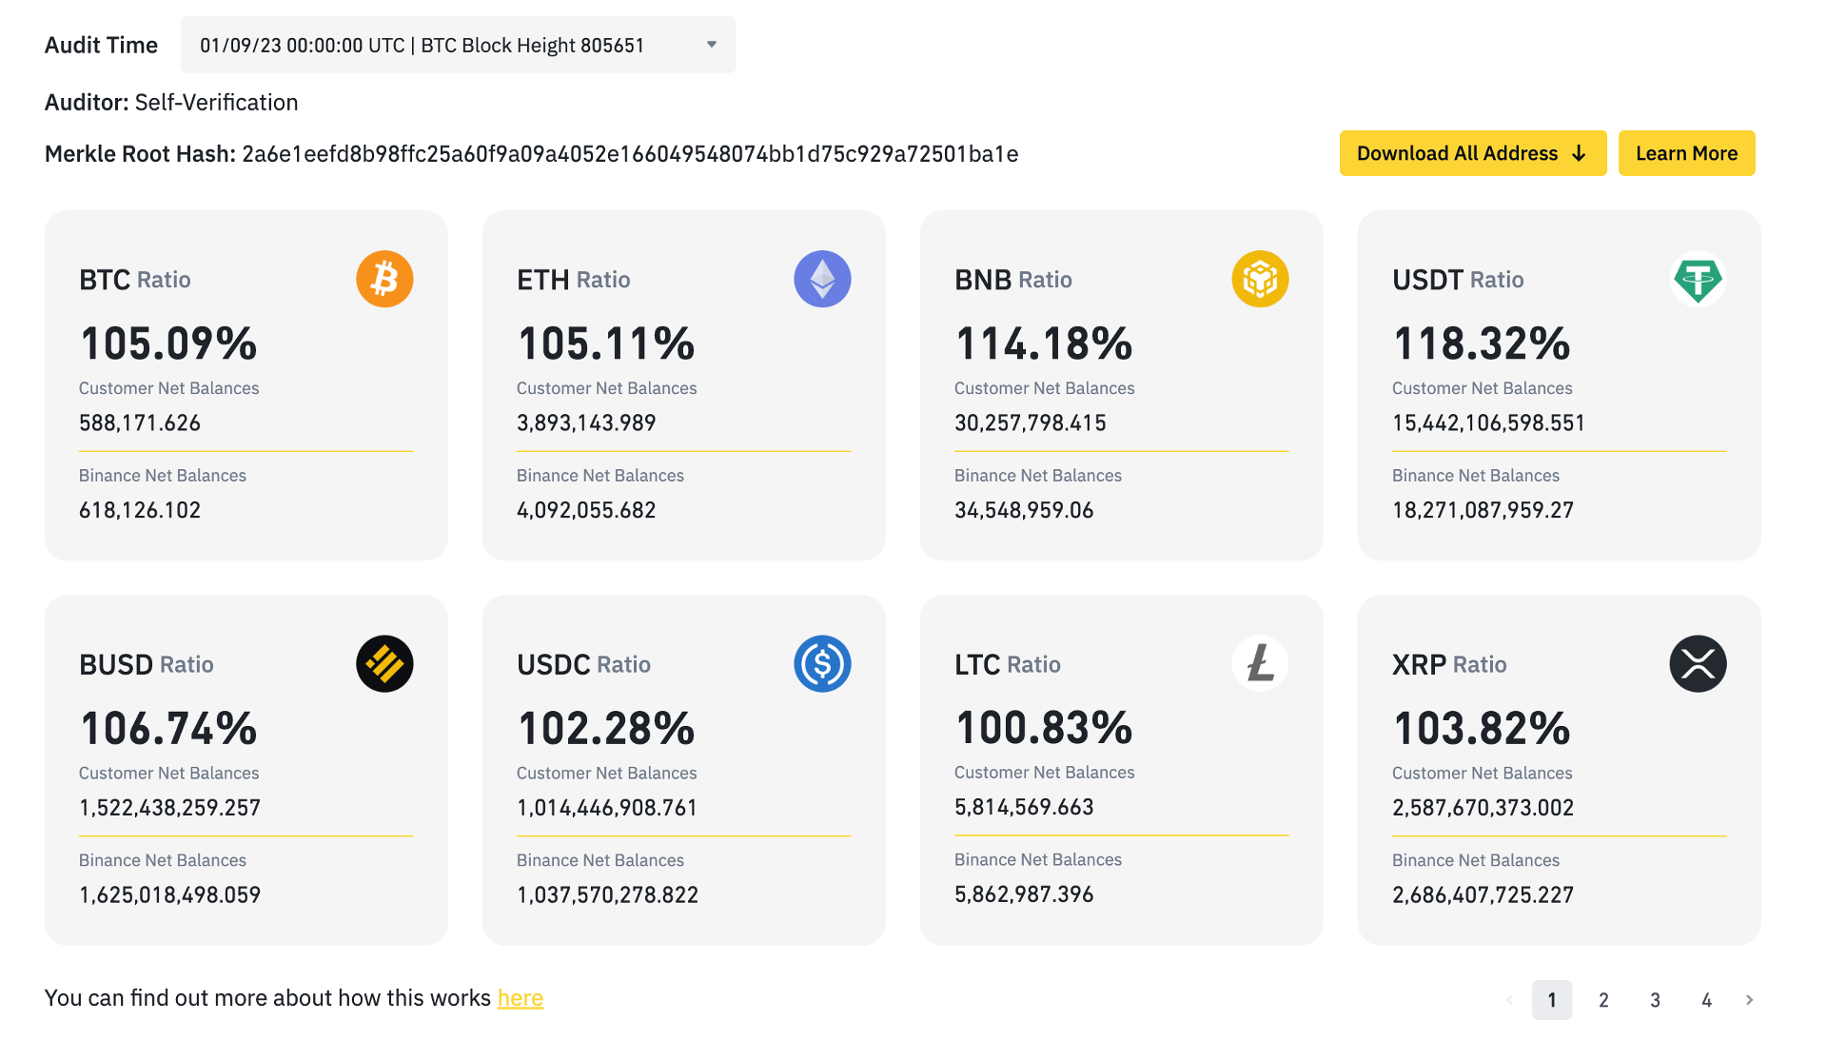Click LTC customer balance 5,814,569.663
This screenshot has height=1060, width=1827.
tap(1024, 807)
